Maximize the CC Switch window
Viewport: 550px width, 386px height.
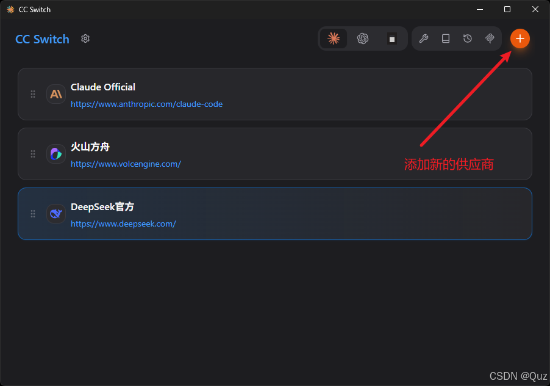(x=507, y=10)
